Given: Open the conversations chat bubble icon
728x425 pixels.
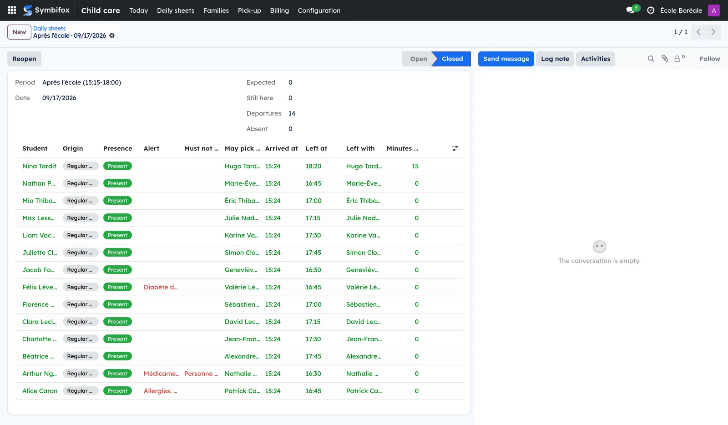Looking at the screenshot, I should pyautogui.click(x=631, y=10).
